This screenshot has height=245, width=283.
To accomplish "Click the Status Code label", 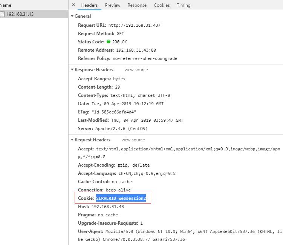I will click(91, 42).
